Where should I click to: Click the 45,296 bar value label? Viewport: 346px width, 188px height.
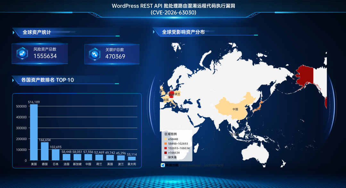[121, 153]
